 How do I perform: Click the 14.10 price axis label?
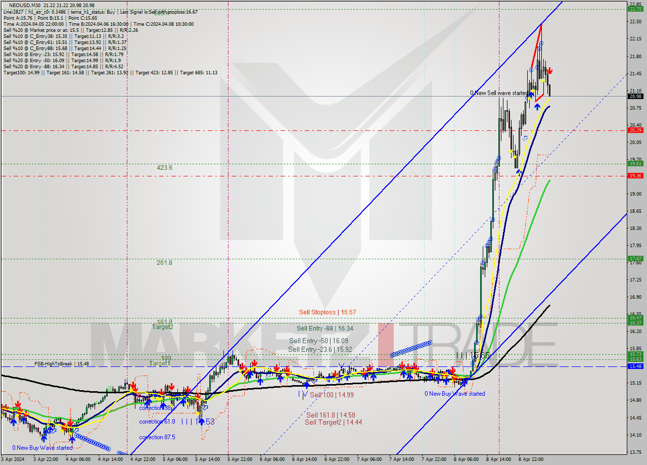(x=635, y=435)
